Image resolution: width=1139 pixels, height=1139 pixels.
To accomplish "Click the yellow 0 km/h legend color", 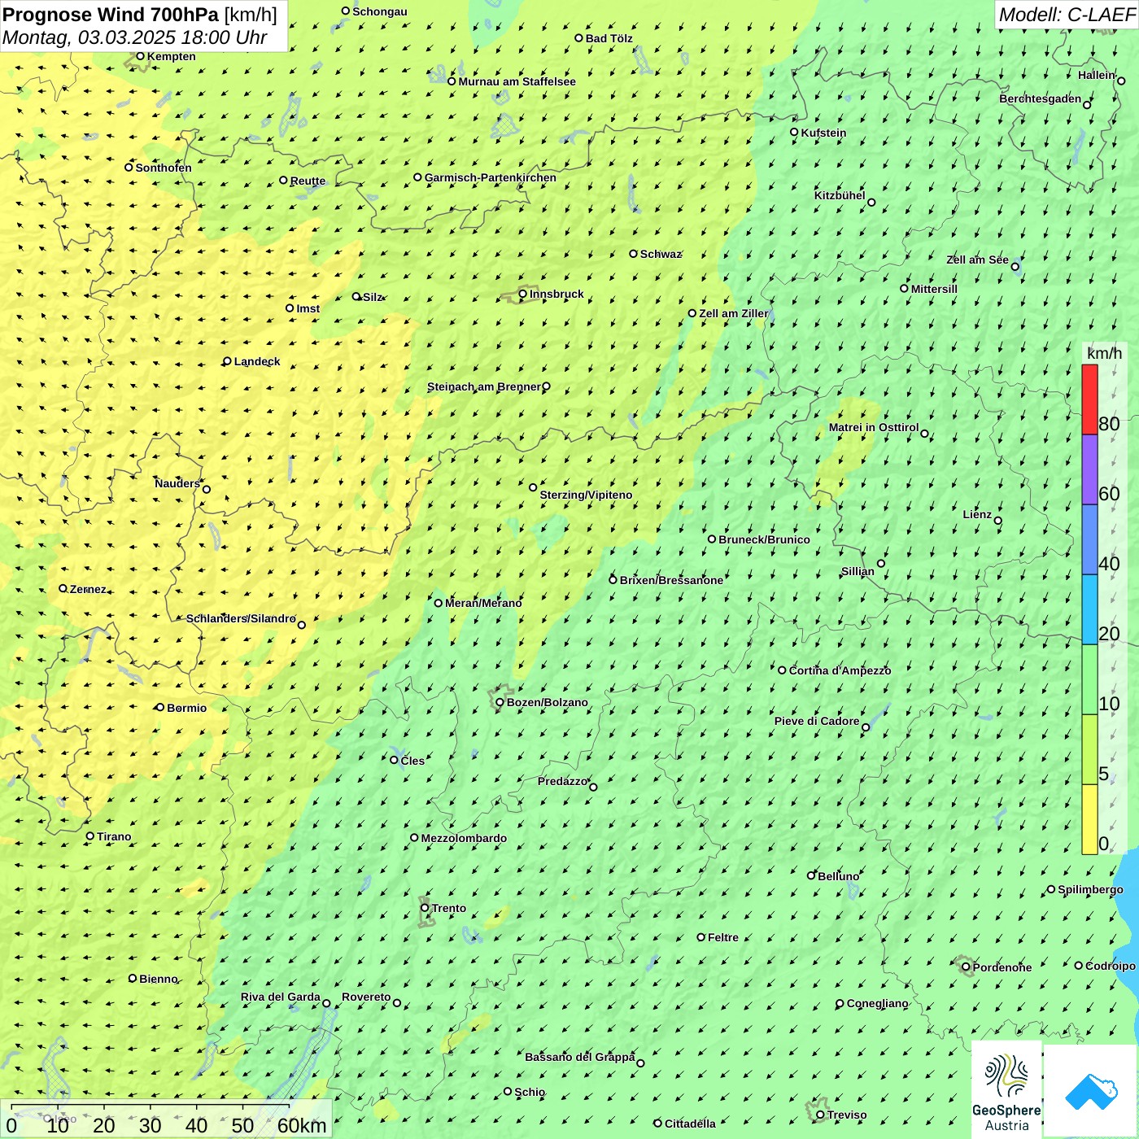I will pos(1089,819).
